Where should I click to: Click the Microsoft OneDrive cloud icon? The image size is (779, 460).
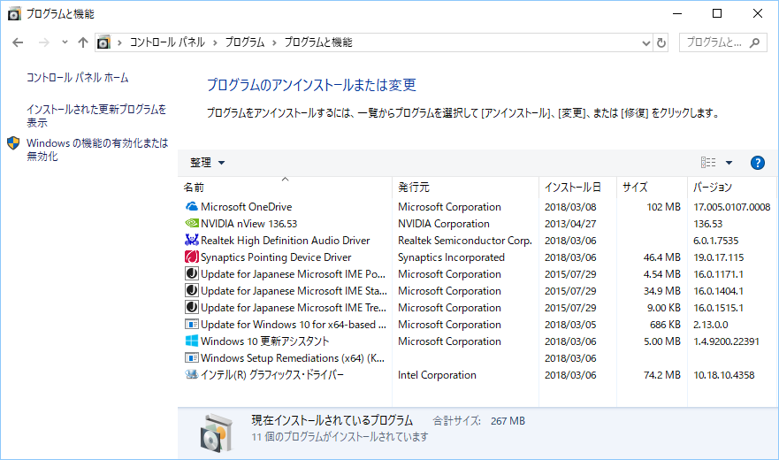[x=192, y=207]
